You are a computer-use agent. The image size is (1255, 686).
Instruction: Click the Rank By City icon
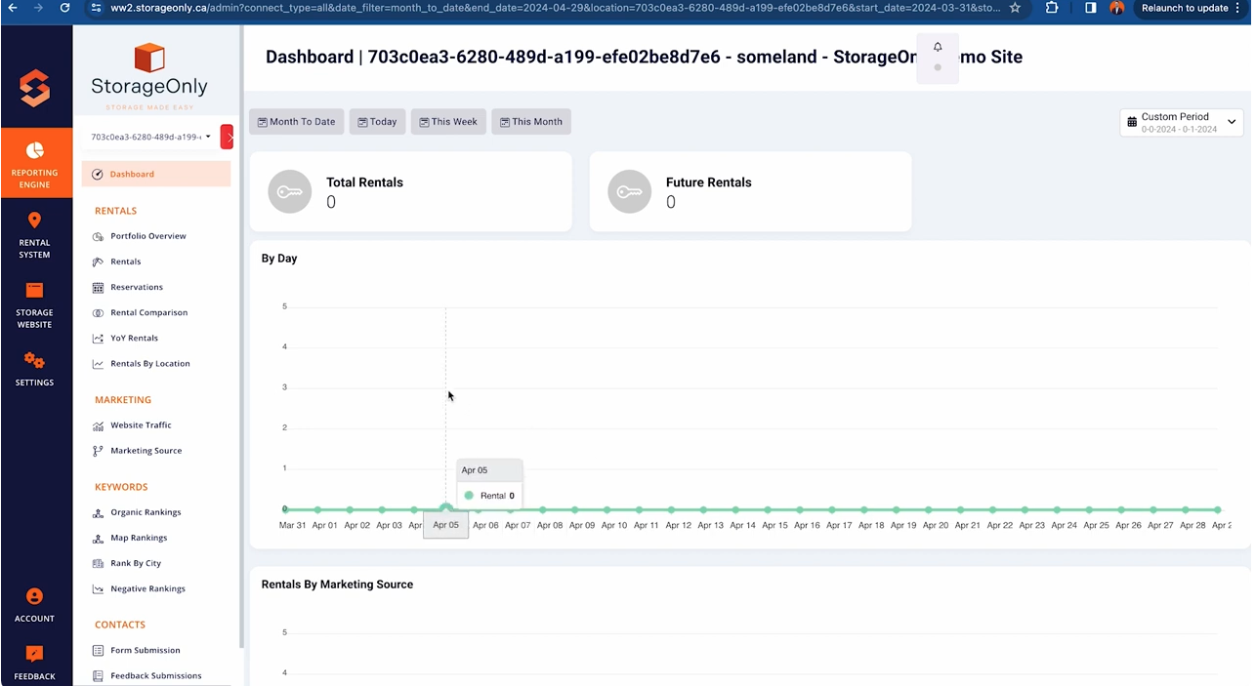(x=98, y=563)
